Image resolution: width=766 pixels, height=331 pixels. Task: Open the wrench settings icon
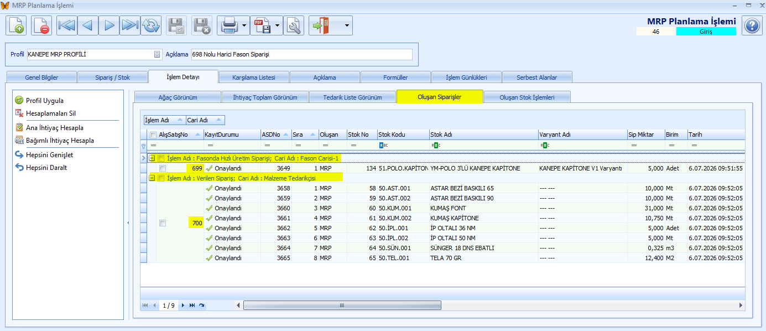[294, 25]
